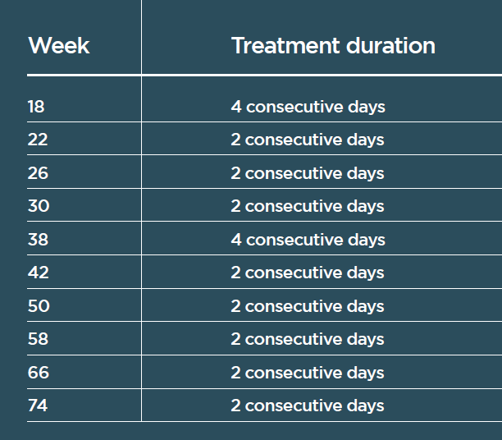Click the Treatment duration column header
The image size is (502, 440).
pos(333,45)
